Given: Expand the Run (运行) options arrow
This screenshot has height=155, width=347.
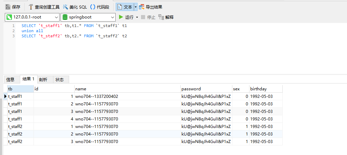Looking at the screenshot, I should click(x=137, y=17).
